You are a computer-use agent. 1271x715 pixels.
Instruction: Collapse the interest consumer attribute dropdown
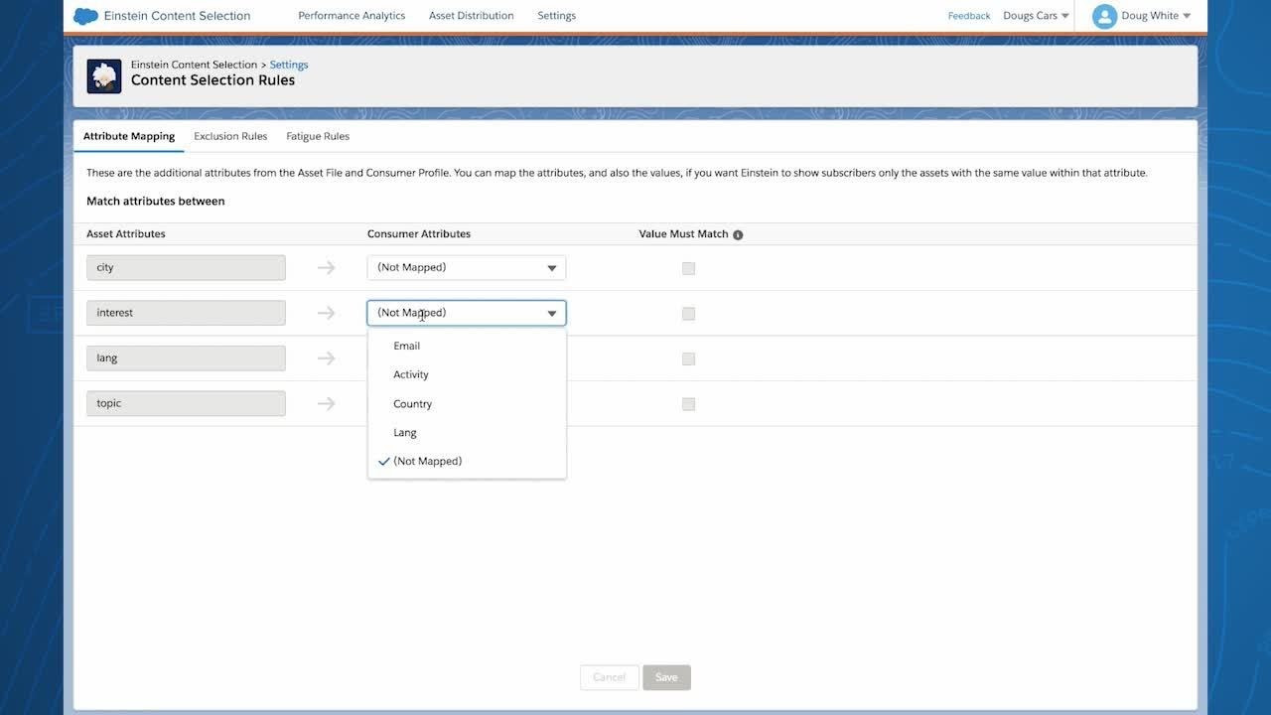[467, 313]
